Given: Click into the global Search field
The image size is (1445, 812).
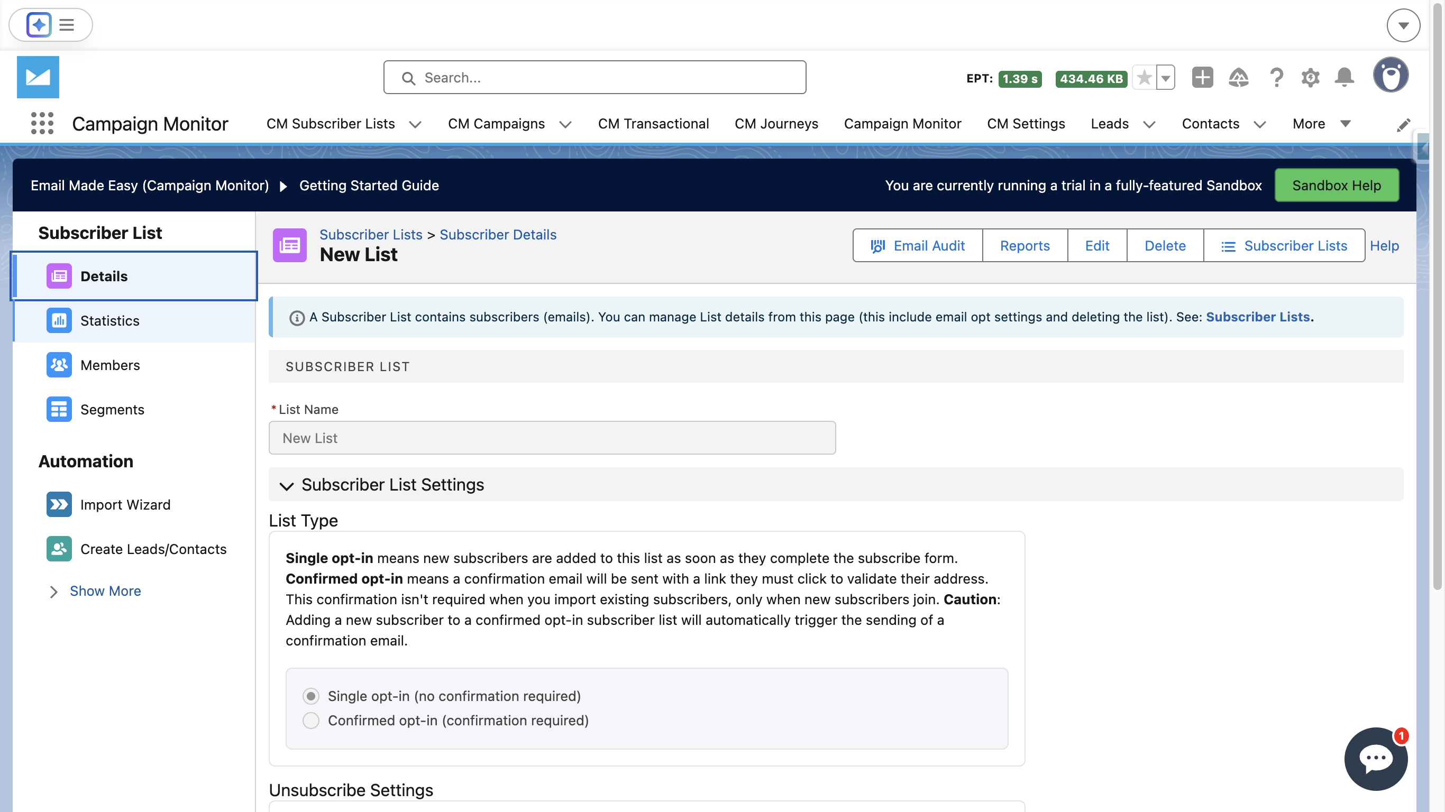Looking at the screenshot, I should pyautogui.click(x=595, y=77).
